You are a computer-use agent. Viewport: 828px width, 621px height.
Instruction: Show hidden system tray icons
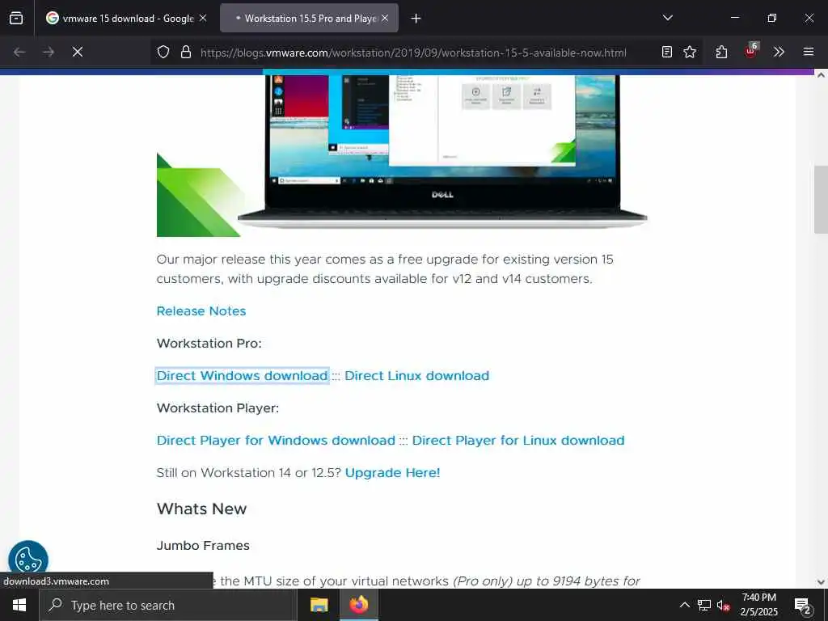coord(684,605)
